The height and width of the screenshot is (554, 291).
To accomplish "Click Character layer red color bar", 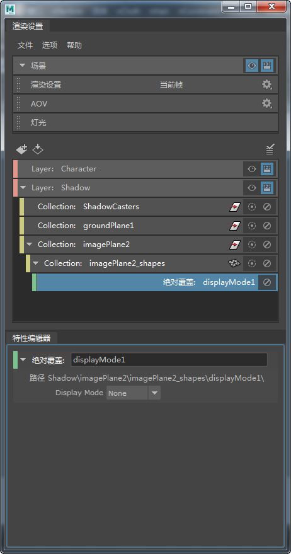I will click(15, 169).
